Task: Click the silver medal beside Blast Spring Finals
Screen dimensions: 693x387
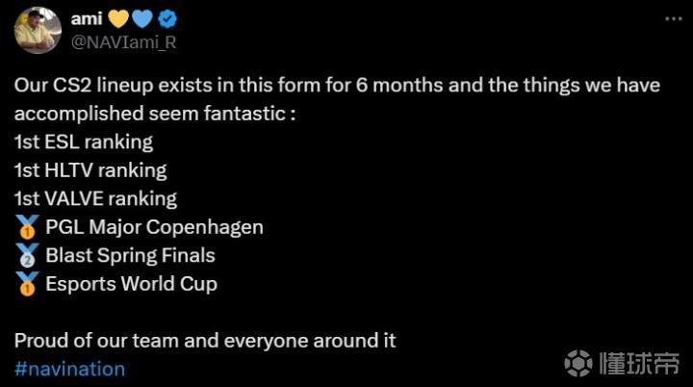Action: click(27, 256)
